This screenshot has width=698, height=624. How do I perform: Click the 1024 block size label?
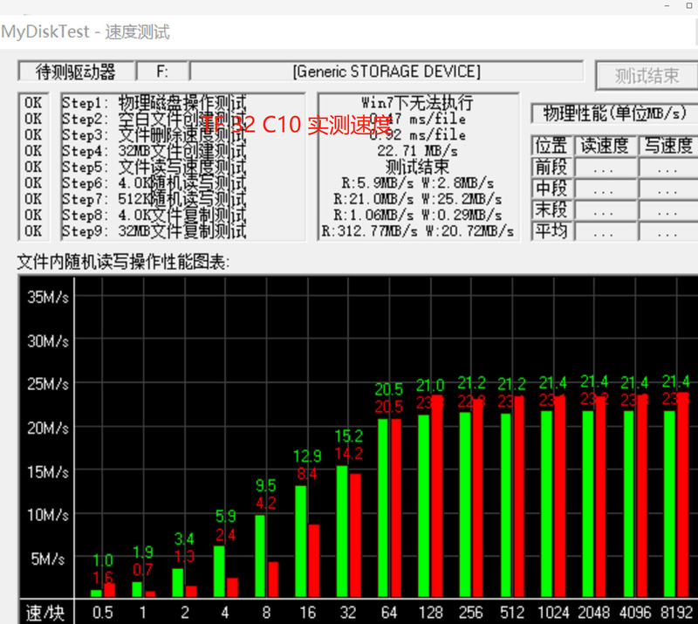coord(553,613)
